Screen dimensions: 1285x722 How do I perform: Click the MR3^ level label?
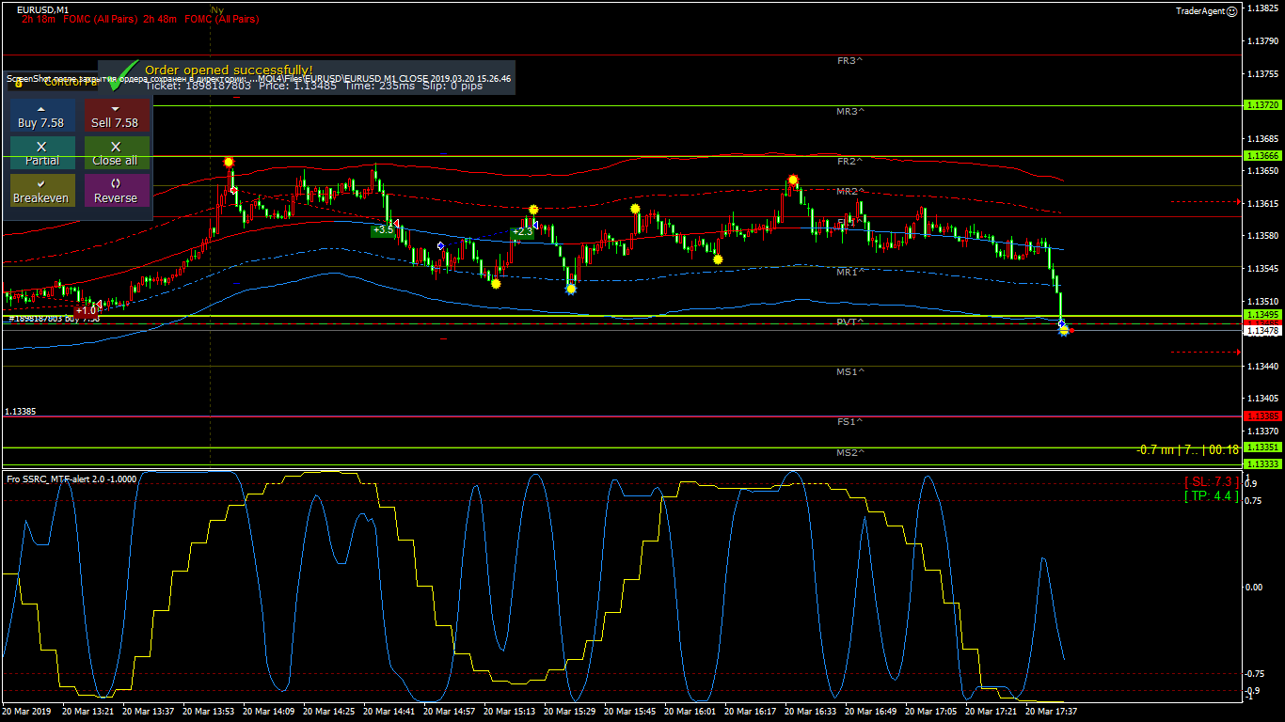point(850,111)
